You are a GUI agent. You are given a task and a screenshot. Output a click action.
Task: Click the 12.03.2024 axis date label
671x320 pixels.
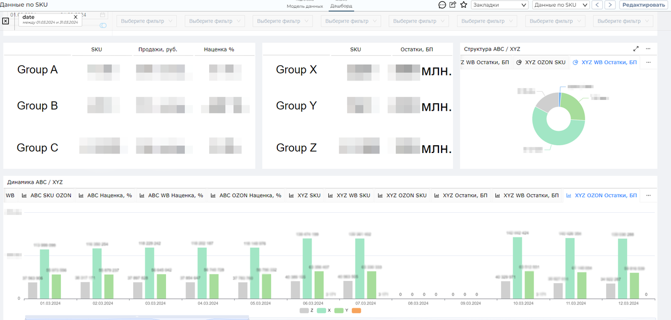point(629,303)
